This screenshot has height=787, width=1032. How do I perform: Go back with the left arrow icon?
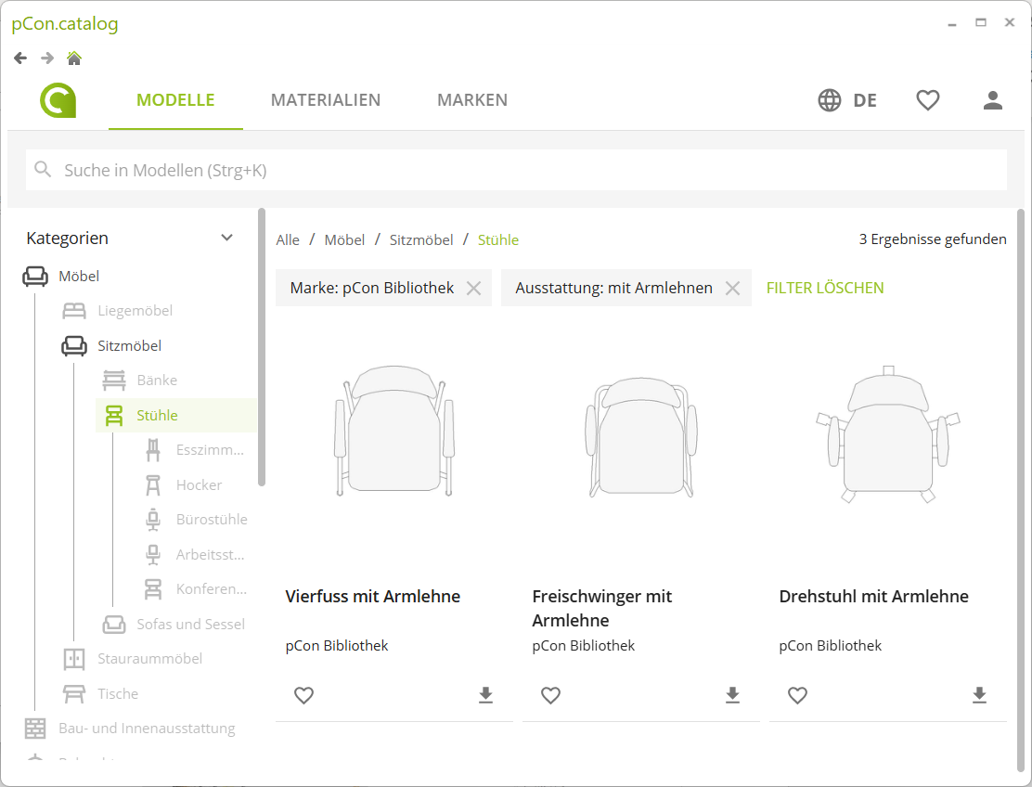point(20,58)
